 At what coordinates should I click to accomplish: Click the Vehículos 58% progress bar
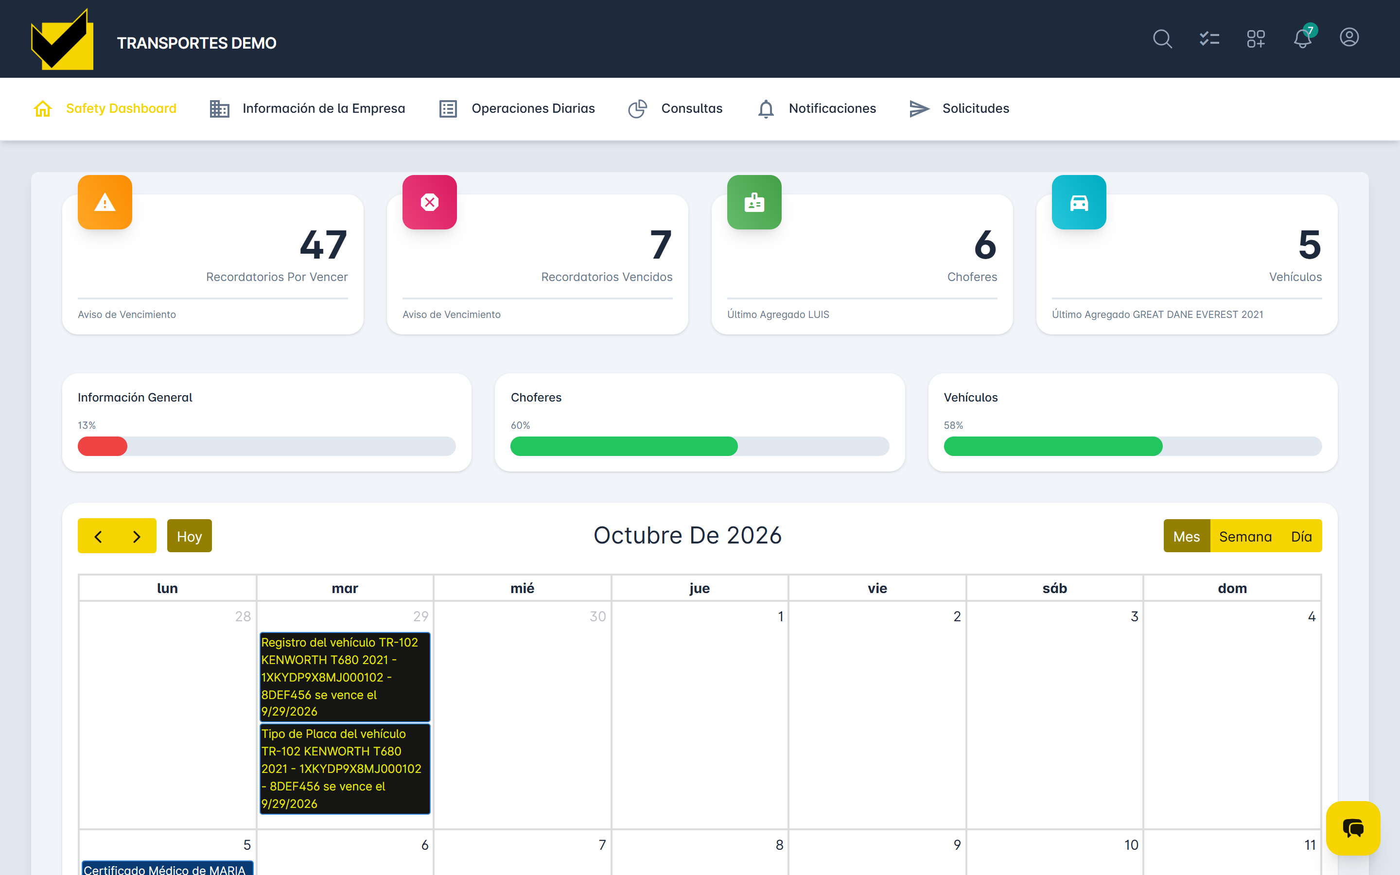pyautogui.click(x=1133, y=446)
